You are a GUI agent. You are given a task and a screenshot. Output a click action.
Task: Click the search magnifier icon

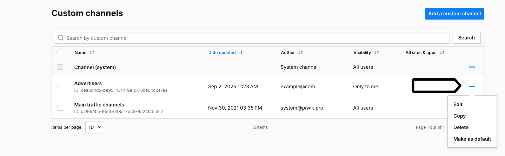(x=61, y=38)
